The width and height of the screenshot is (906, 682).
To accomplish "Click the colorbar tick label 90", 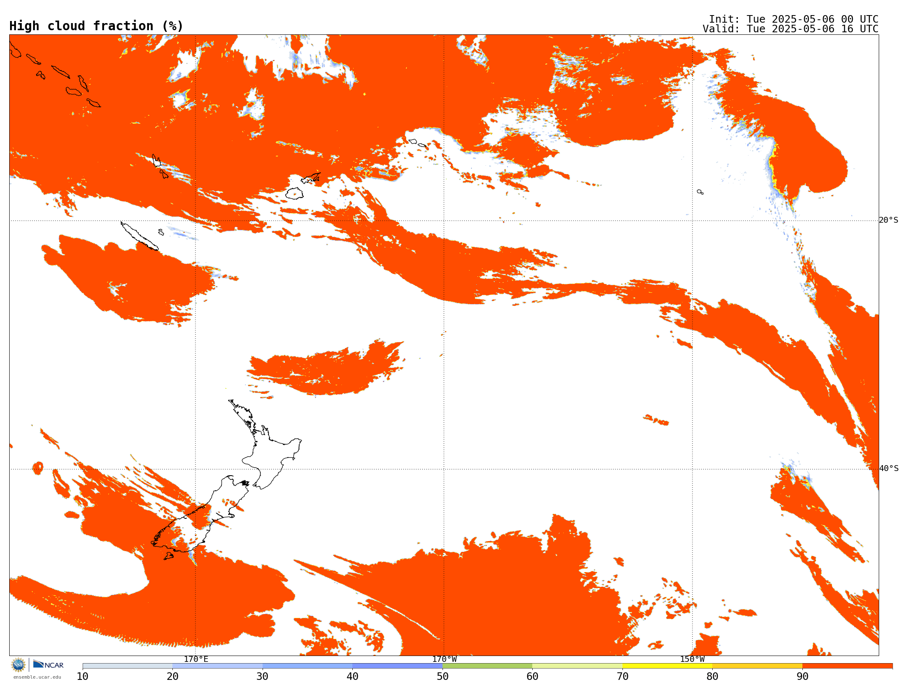I will point(802,677).
